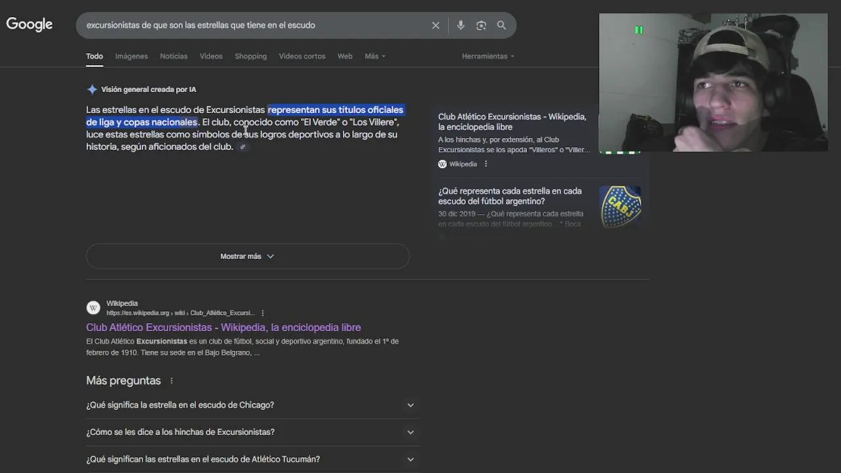
Task: Switch to the Noticias tab
Action: tap(173, 56)
